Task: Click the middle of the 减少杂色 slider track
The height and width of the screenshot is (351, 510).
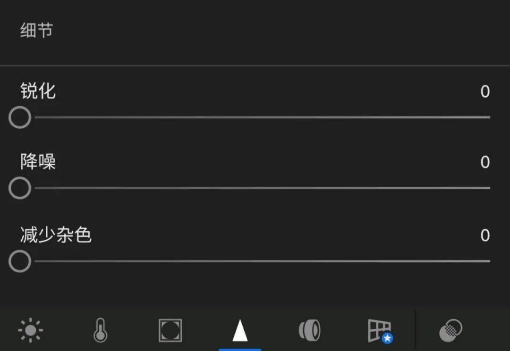Action: [262, 261]
